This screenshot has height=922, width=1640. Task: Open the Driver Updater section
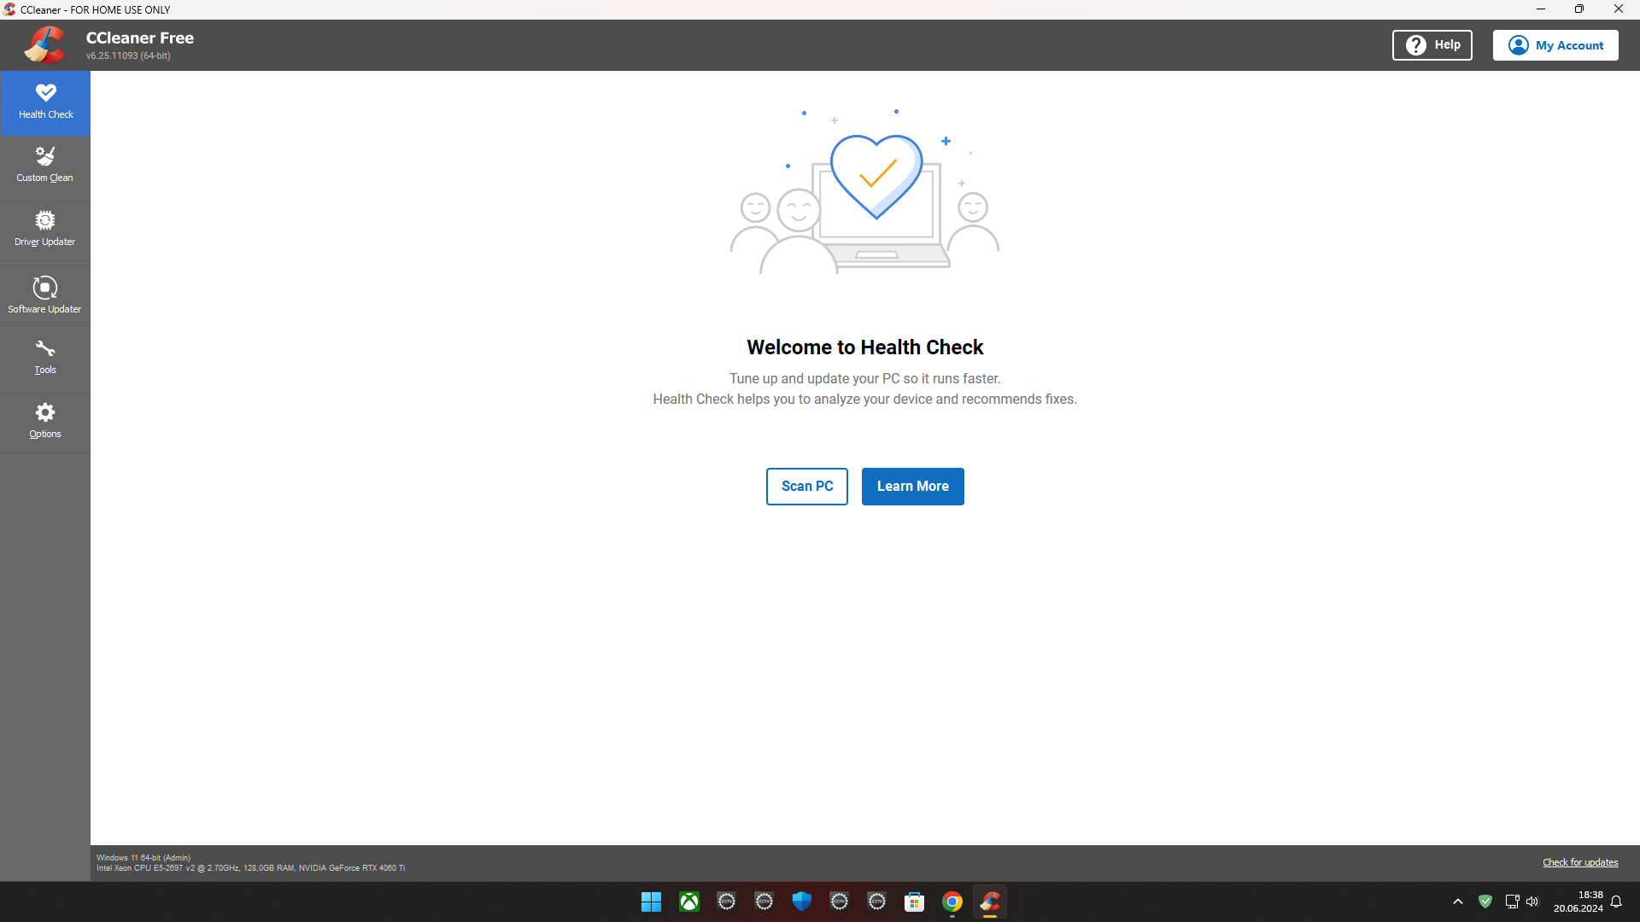(x=44, y=229)
